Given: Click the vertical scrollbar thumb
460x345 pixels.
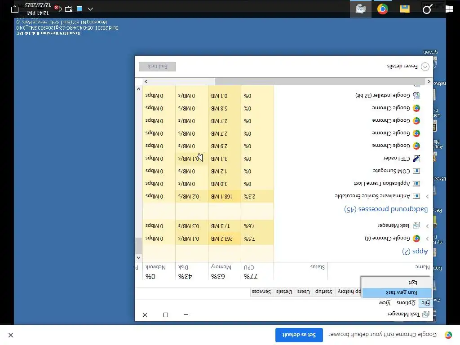Looking at the screenshot, I should click(x=138, y=246).
